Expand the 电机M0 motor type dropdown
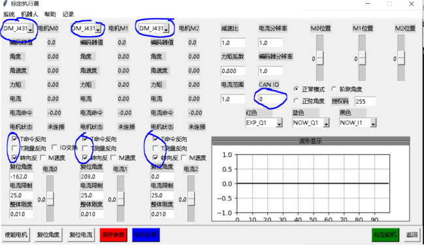The image size is (424, 245). 31,29
